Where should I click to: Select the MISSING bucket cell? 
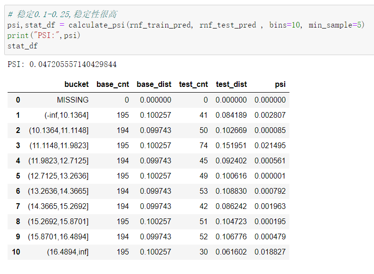(x=73, y=100)
